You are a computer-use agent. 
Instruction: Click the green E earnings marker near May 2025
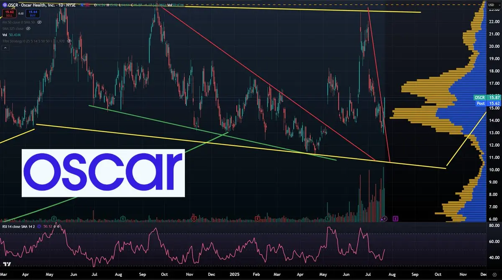click(328, 218)
